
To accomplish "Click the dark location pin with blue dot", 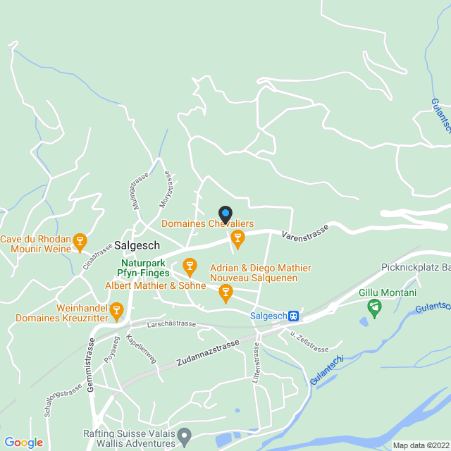I will click(225, 215).
